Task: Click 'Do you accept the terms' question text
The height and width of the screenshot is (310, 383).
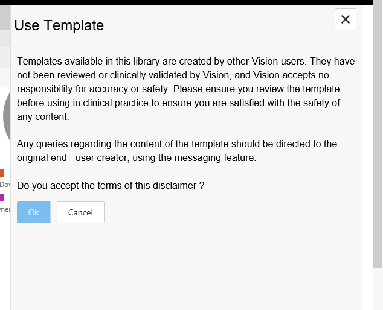Action: (111, 185)
